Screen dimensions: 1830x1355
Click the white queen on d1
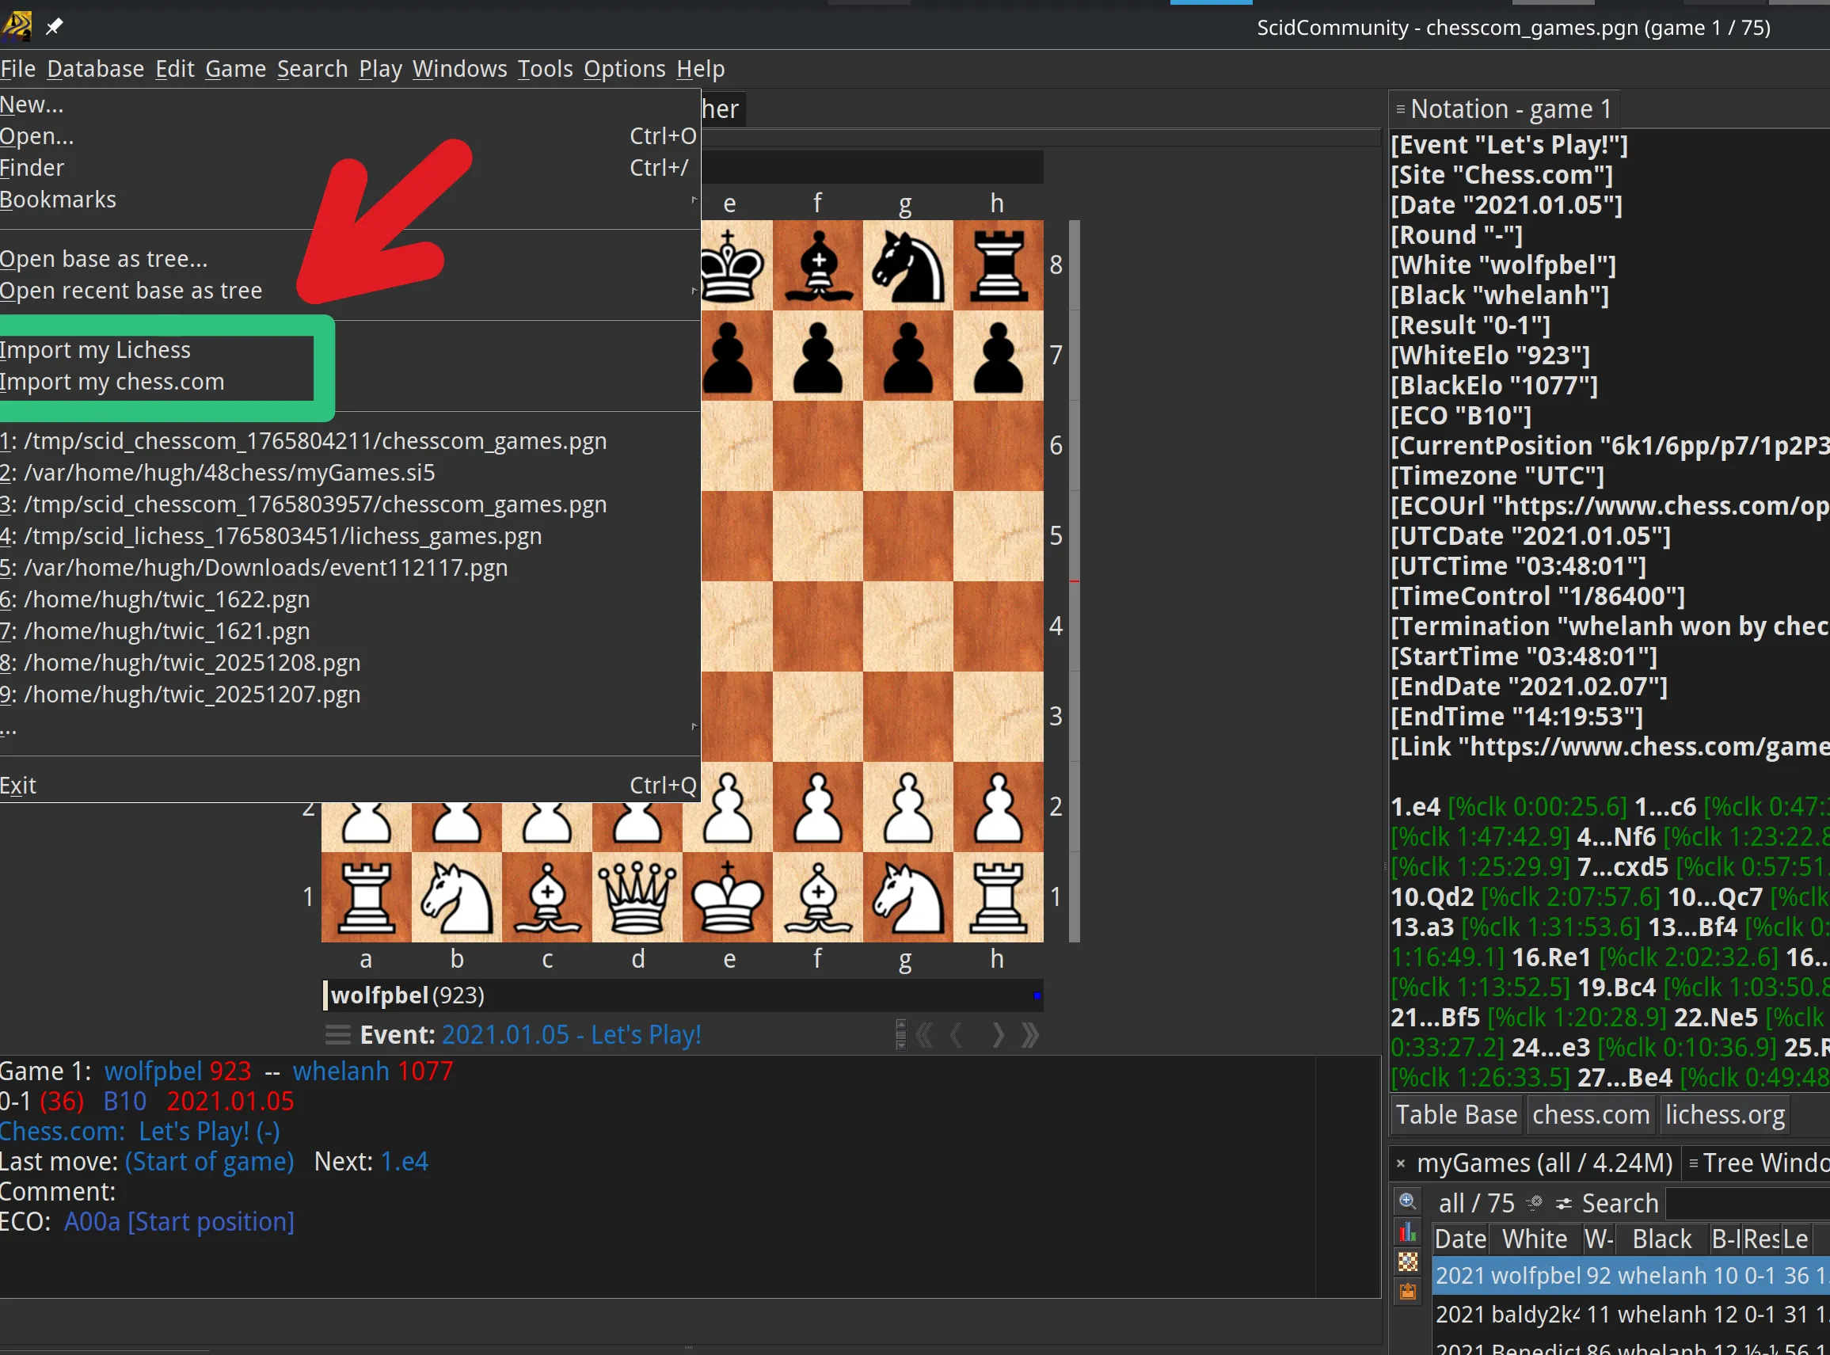coord(637,897)
